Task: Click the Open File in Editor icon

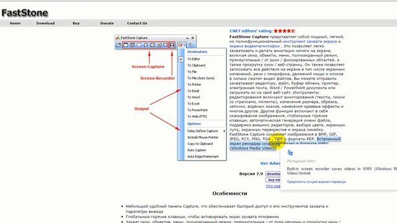Action: (118, 45)
